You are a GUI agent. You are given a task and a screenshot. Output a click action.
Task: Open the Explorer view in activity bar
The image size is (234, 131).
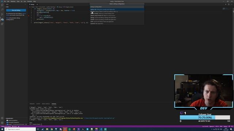click(x=2, y=5)
